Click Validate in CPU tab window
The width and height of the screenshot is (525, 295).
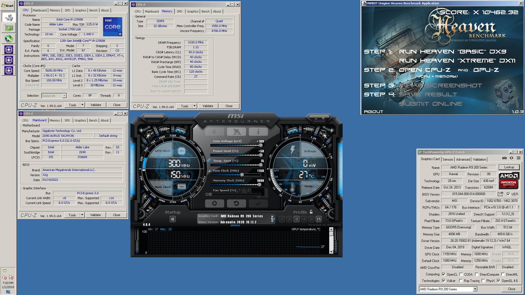(96, 105)
